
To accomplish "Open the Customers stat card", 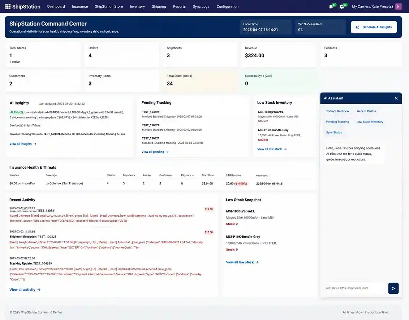I will pyautogui.click(x=43, y=81).
